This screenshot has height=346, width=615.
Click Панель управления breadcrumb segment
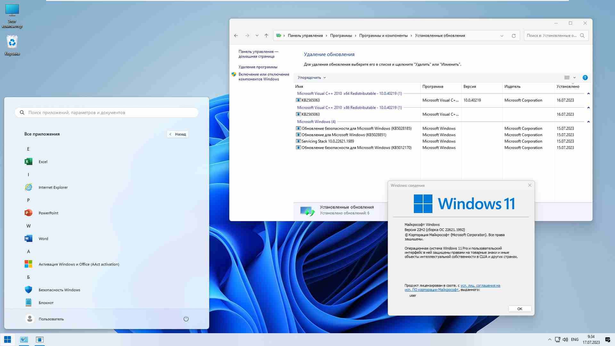pos(305,36)
